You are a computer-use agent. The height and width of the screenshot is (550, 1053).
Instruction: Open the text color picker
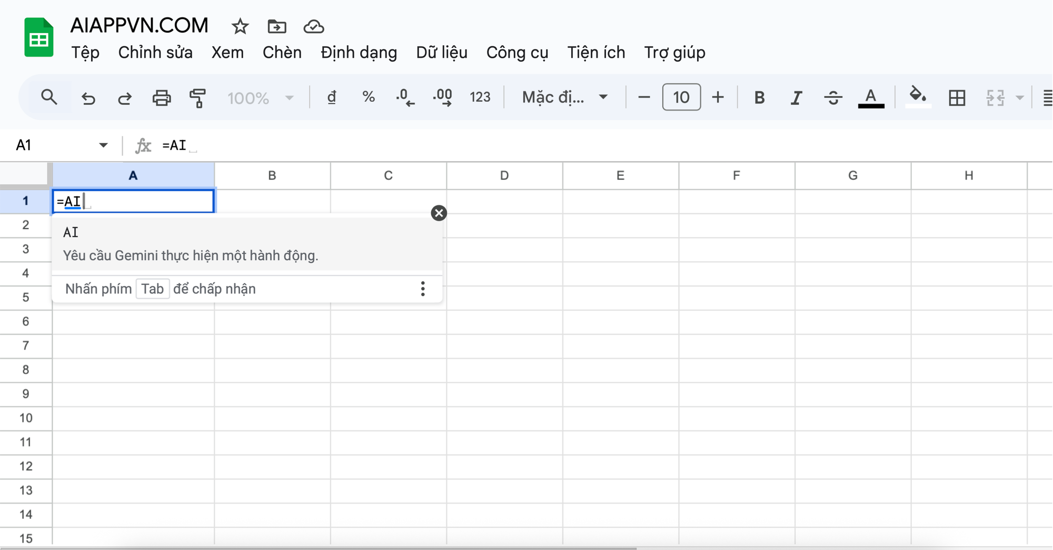[x=871, y=98]
